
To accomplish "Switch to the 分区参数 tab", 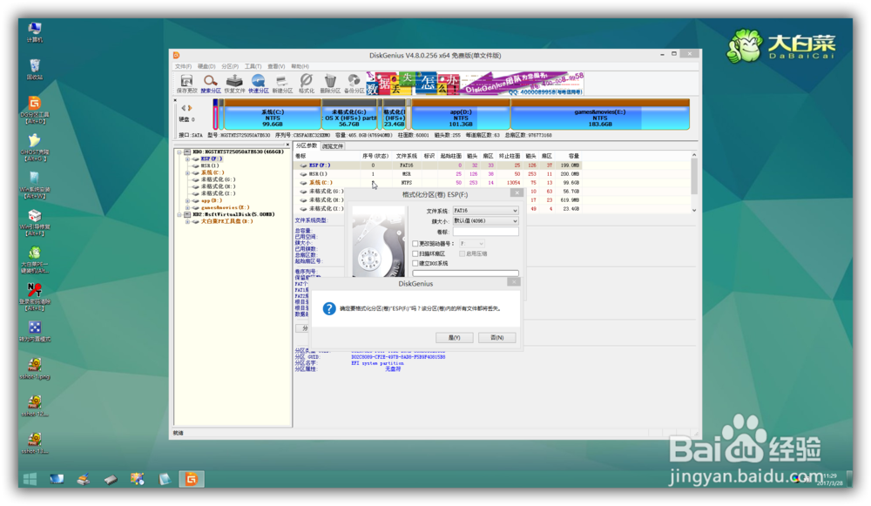I will point(307,145).
